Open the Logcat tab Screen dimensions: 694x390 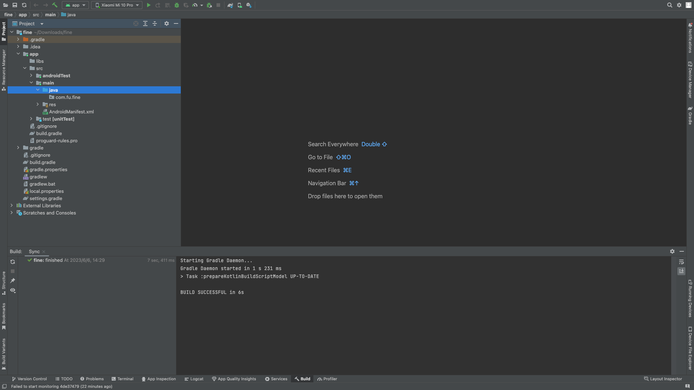(x=194, y=379)
